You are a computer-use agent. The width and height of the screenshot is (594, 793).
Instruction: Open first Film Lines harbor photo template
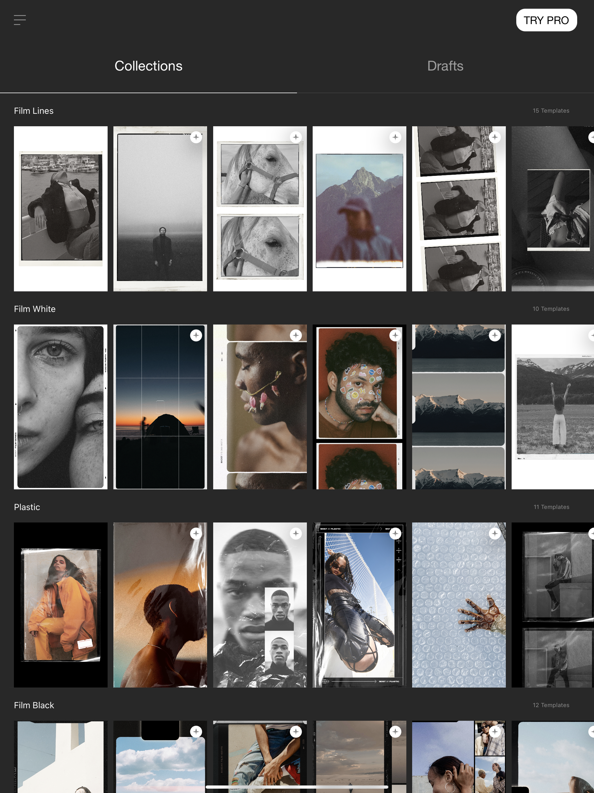click(61, 209)
